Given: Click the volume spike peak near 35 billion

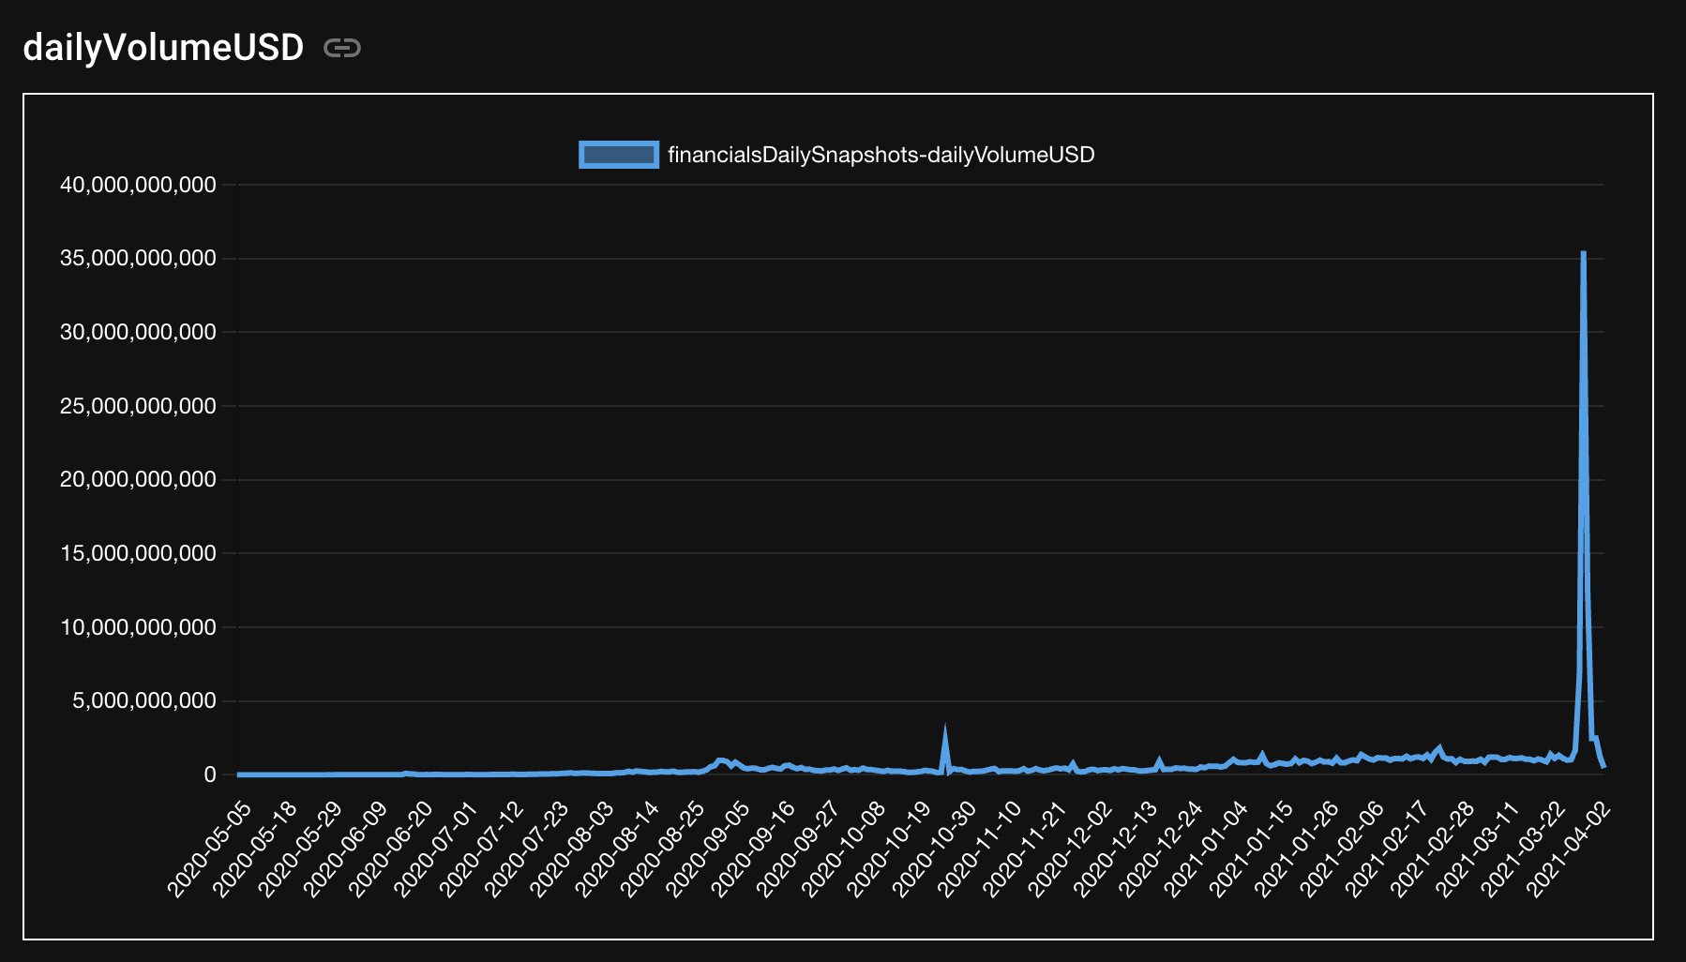Looking at the screenshot, I should pos(1583,253).
